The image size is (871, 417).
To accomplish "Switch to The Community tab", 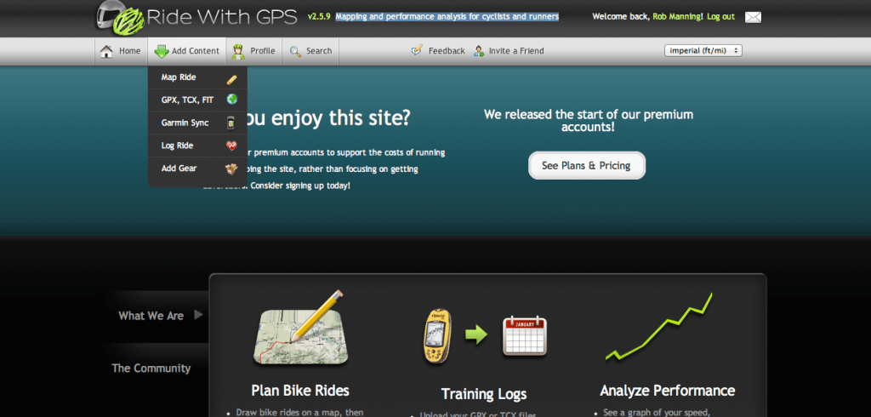I will 151,368.
